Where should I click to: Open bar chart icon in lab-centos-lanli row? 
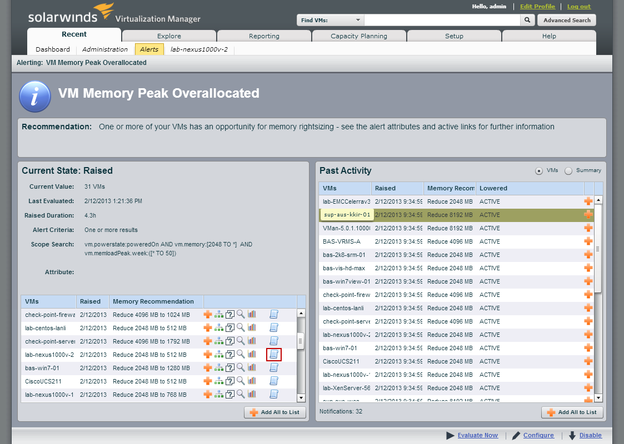[252, 328]
